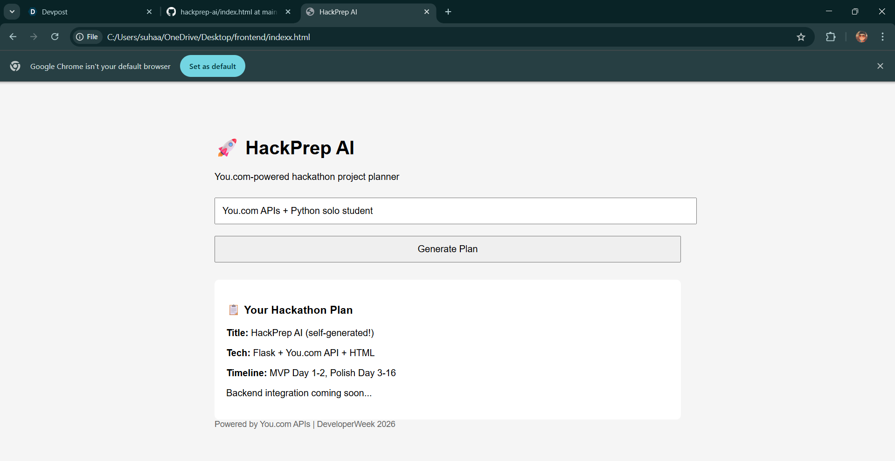The width and height of the screenshot is (895, 461).
Task: Open the Chrome three-dot menu
Action: (882, 37)
